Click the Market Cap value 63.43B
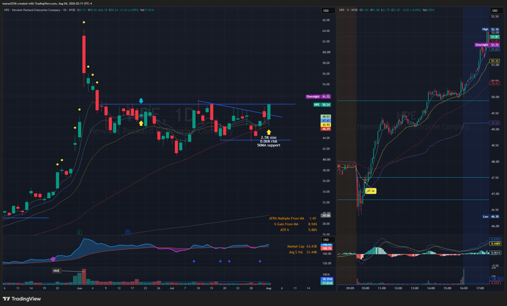Screen dimensions: 507x306 coord(312,247)
